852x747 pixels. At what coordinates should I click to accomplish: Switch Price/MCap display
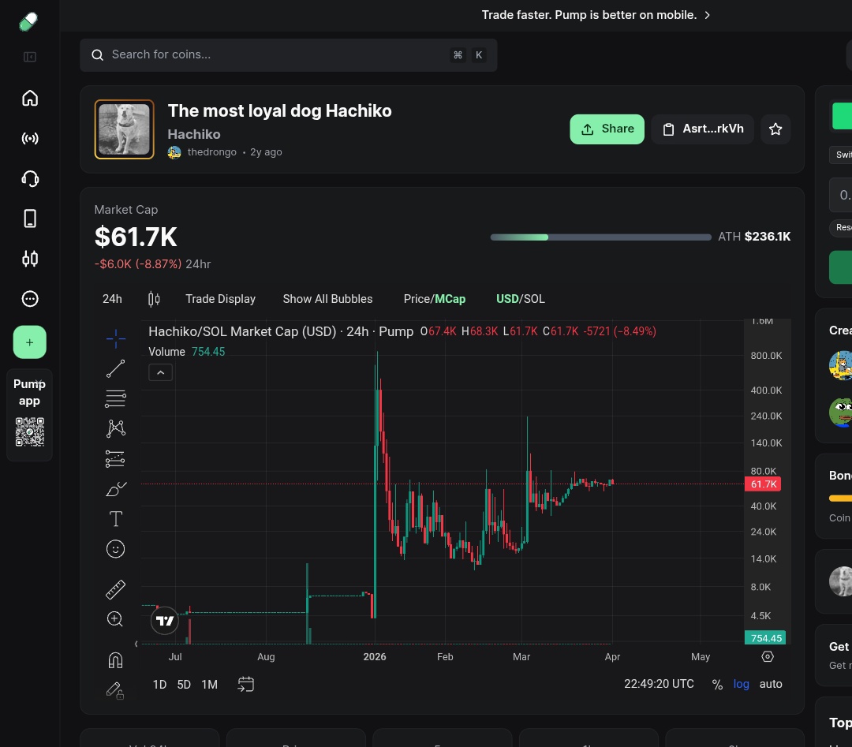click(435, 299)
